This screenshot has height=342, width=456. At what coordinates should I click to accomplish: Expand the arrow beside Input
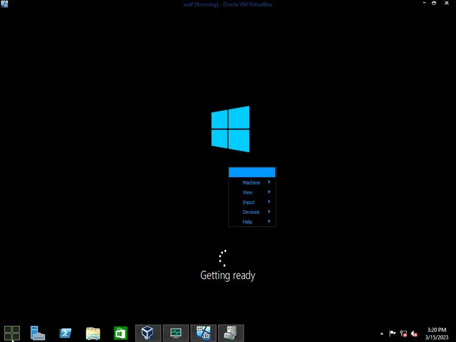[269, 202]
